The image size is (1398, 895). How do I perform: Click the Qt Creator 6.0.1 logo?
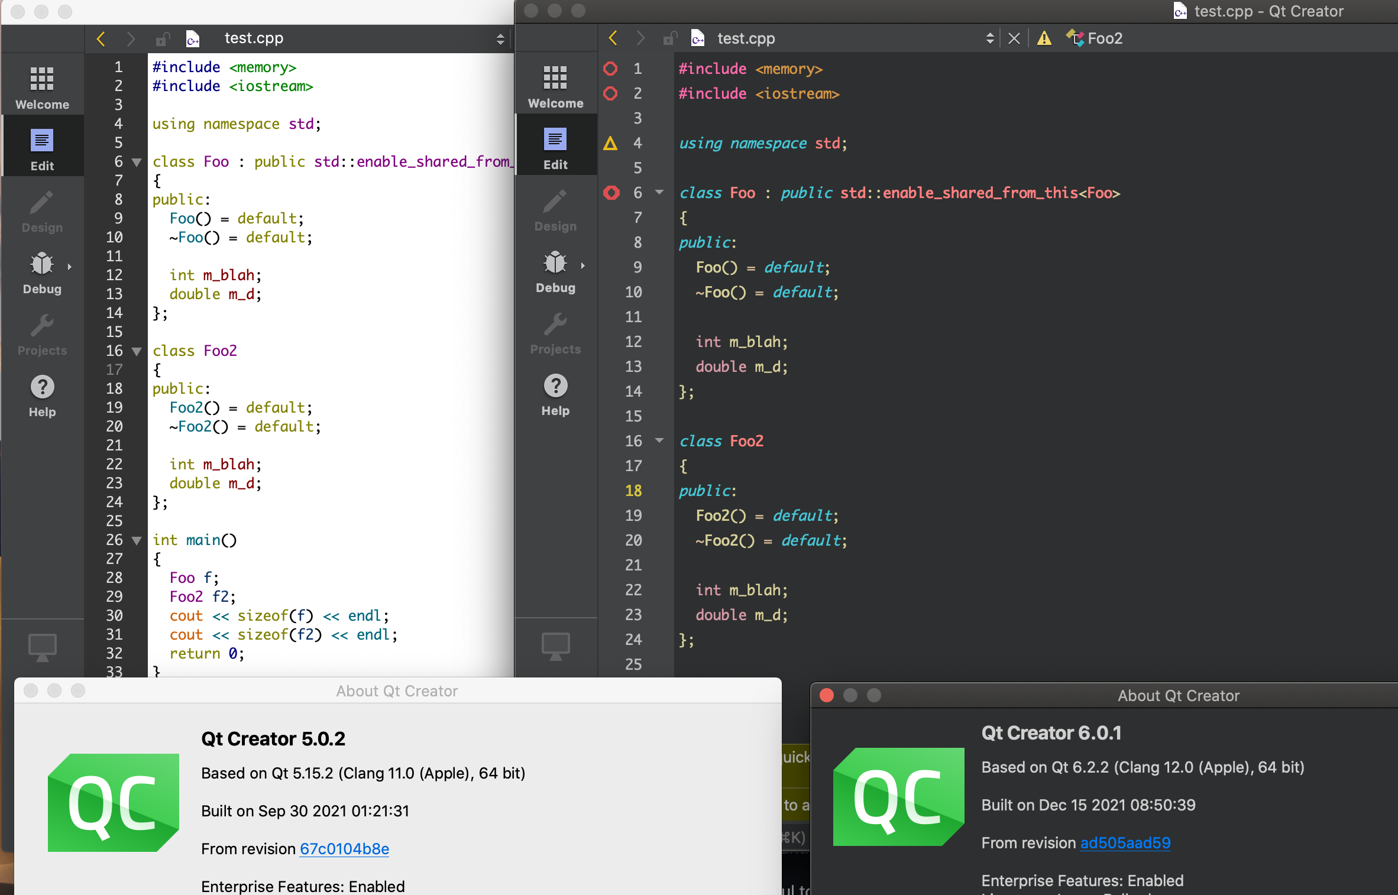tap(899, 797)
